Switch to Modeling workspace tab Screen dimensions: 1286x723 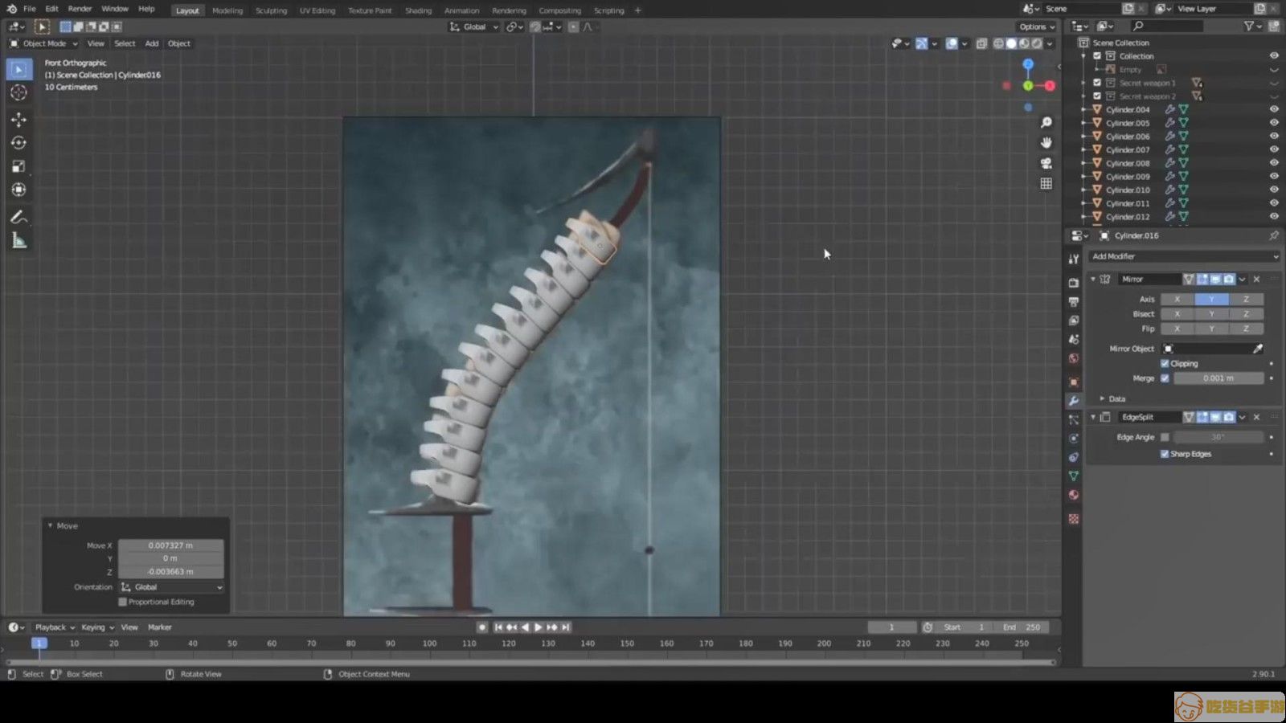pyautogui.click(x=227, y=10)
